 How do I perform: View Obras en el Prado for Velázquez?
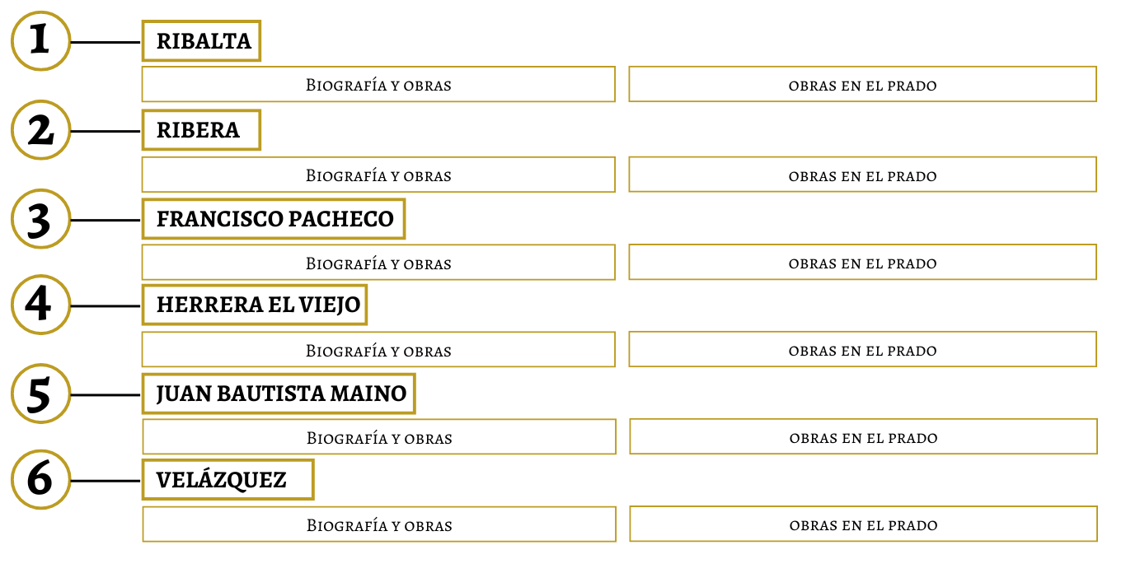coord(864,524)
